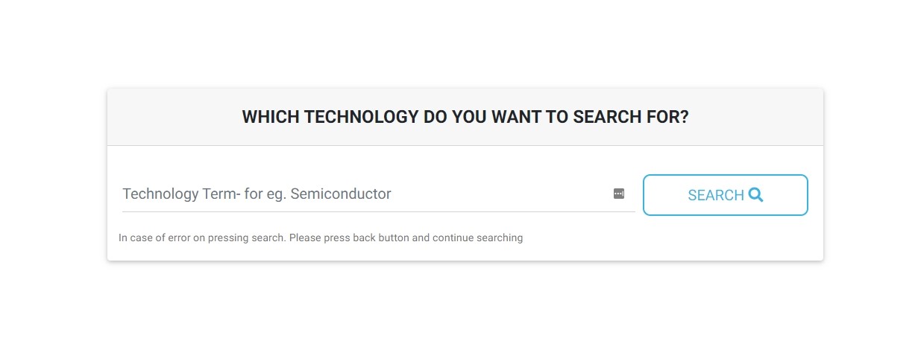918x338 pixels.
Task: Click the 'for eg.' part of the placeholder
Action: point(265,194)
